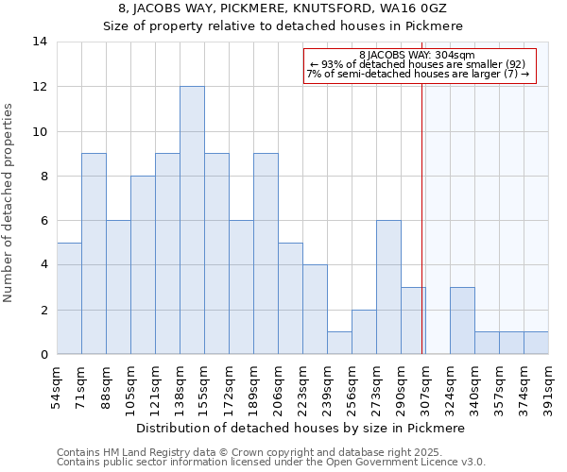
Task: Click the tallest histogram bar reaching 12
Action: (192, 220)
